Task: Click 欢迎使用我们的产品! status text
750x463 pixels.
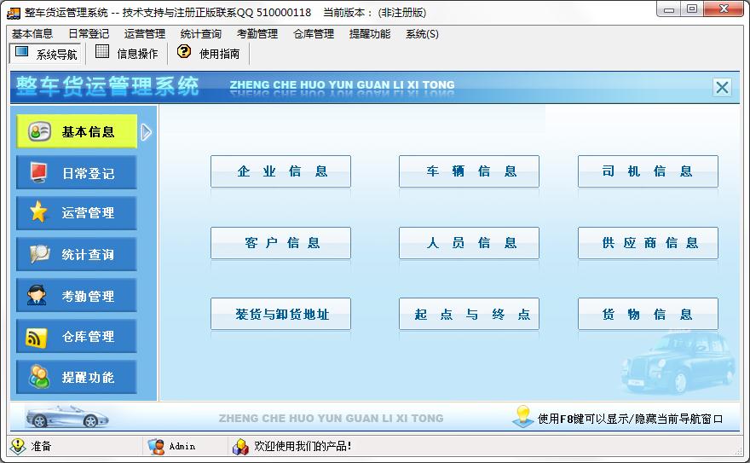Action: click(x=303, y=446)
